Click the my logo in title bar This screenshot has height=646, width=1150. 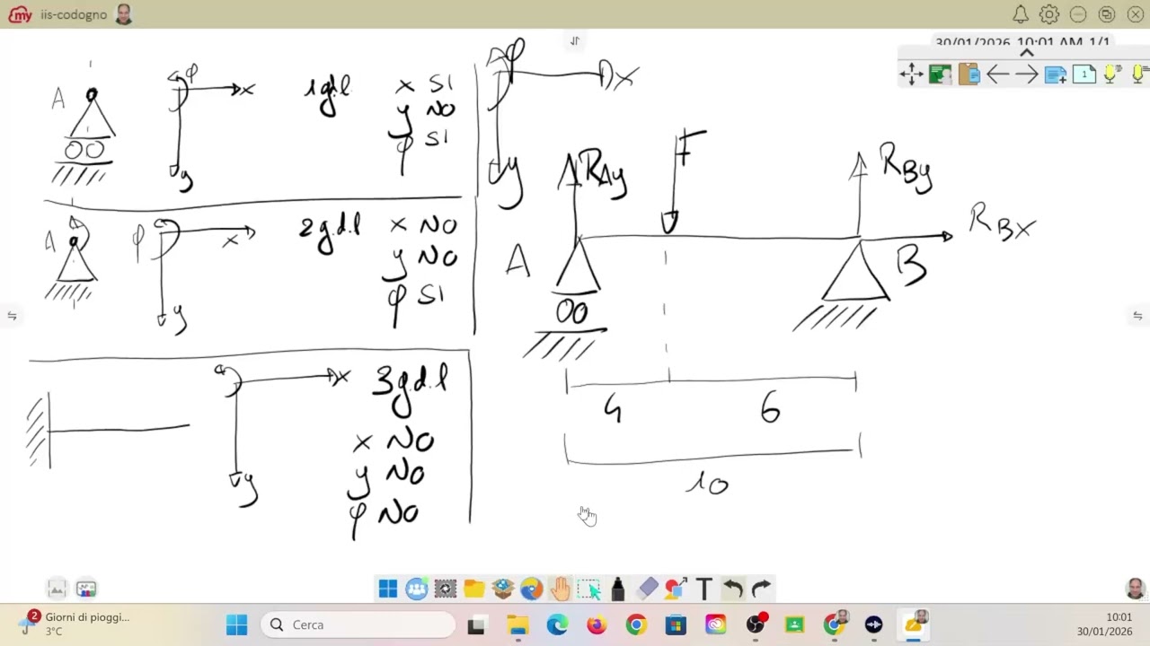(20, 14)
